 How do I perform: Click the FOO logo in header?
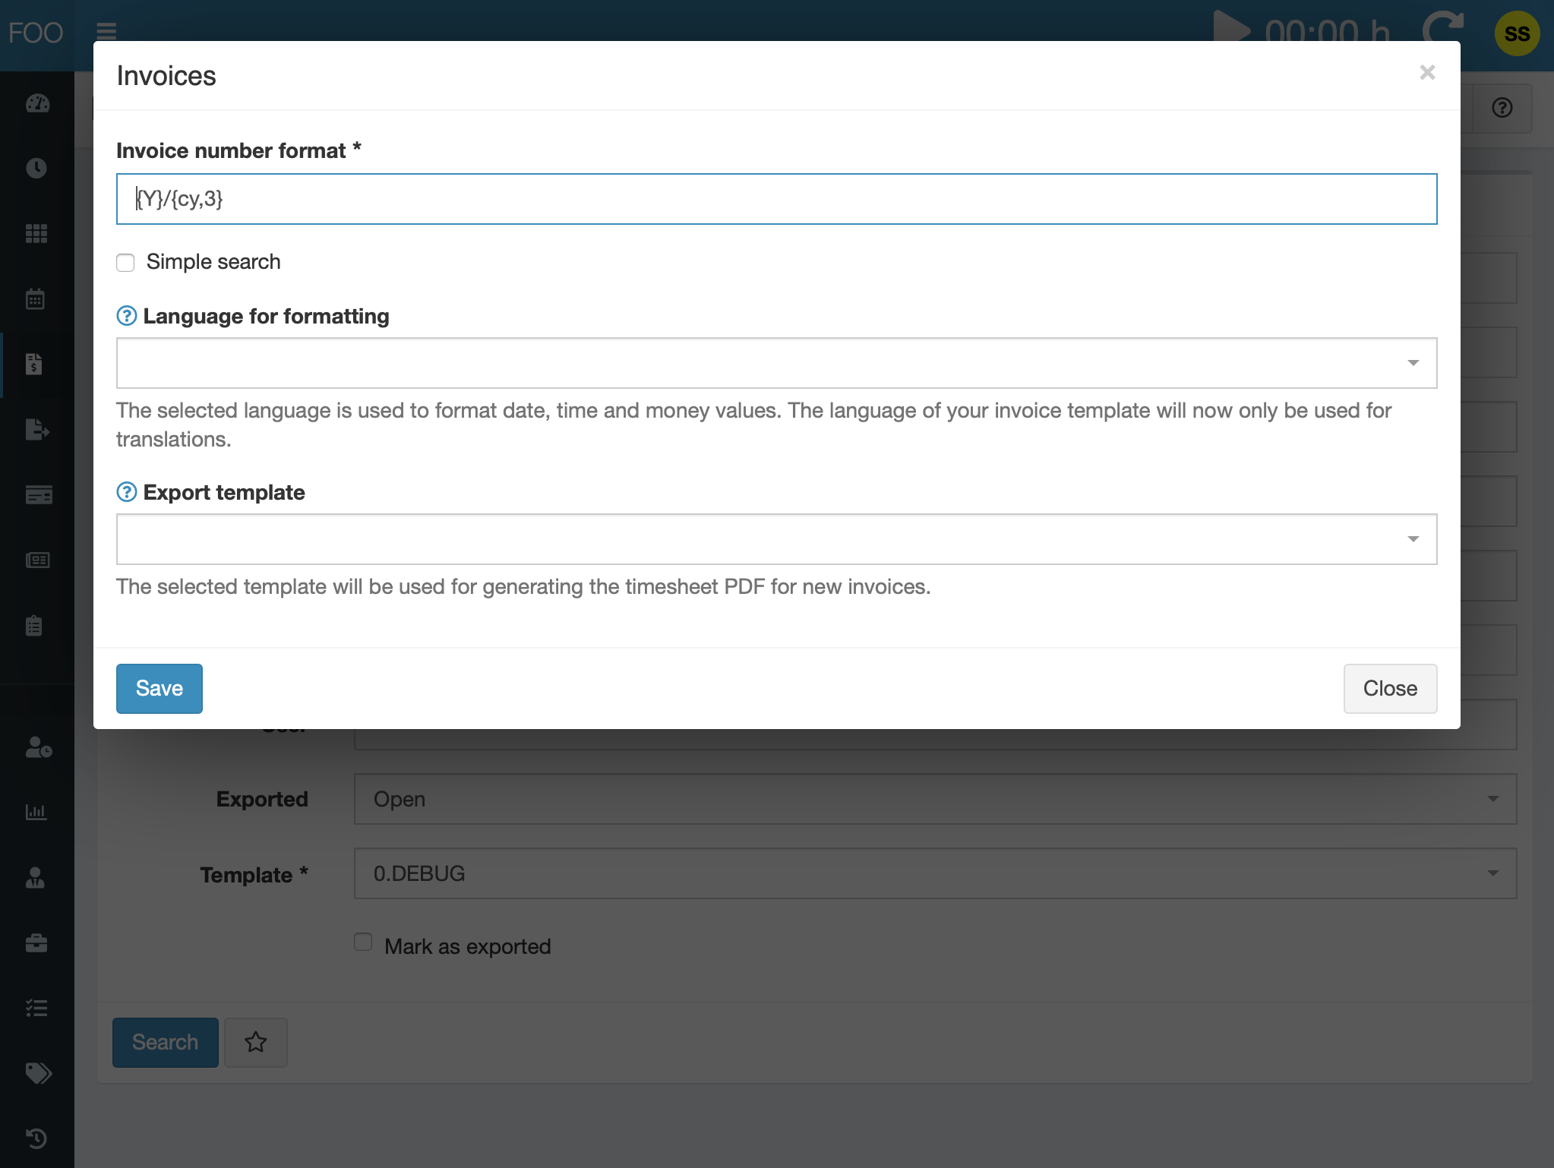coord(36,33)
